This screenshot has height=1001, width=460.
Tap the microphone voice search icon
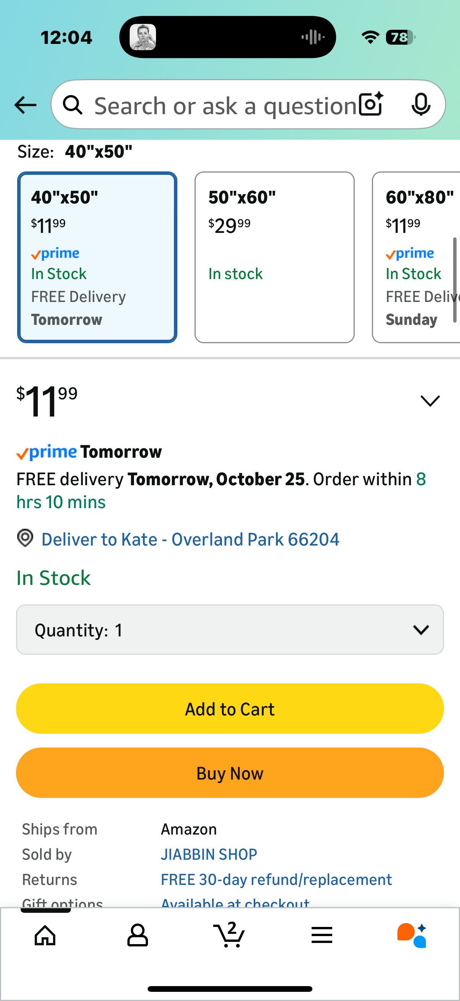420,104
